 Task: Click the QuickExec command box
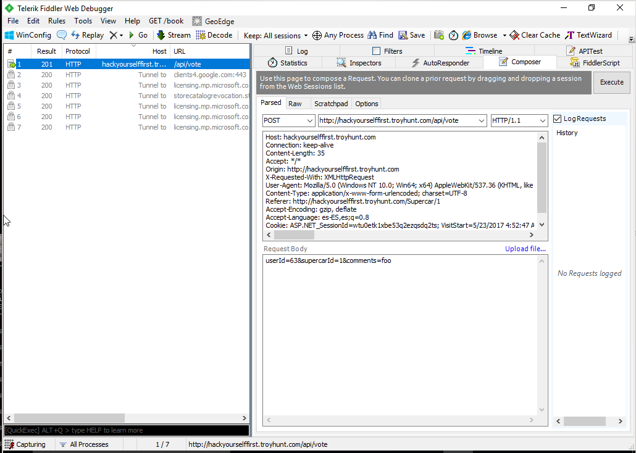click(x=127, y=430)
